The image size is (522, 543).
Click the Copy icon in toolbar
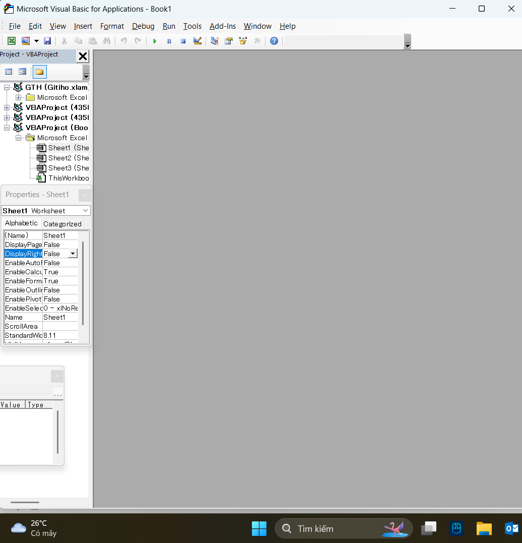79,41
